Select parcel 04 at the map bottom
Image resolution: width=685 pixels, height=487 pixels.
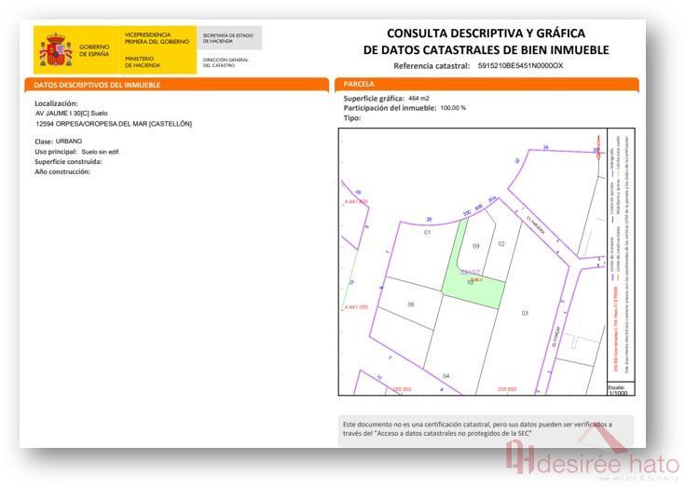[445, 375]
